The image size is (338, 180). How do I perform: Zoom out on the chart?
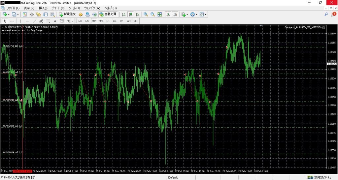tap(152, 14)
